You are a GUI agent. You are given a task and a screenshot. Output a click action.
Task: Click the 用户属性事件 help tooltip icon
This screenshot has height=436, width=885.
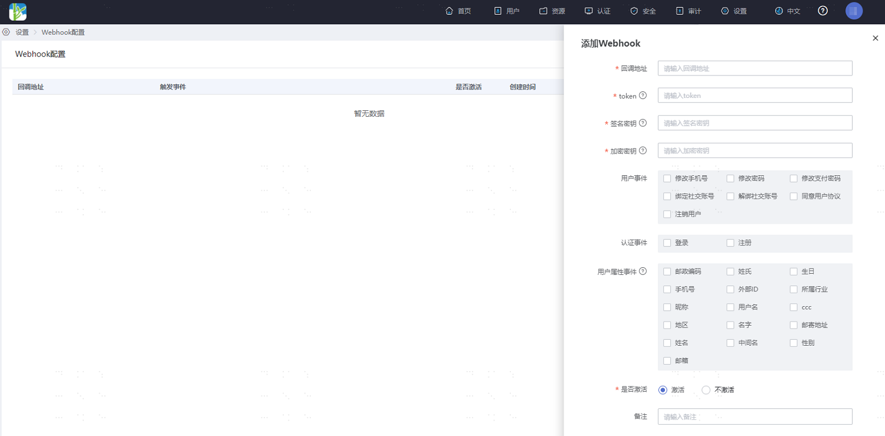643,271
